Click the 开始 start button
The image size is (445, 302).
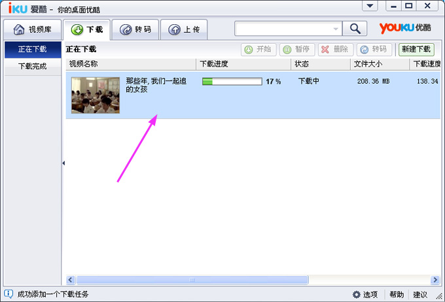coord(258,50)
